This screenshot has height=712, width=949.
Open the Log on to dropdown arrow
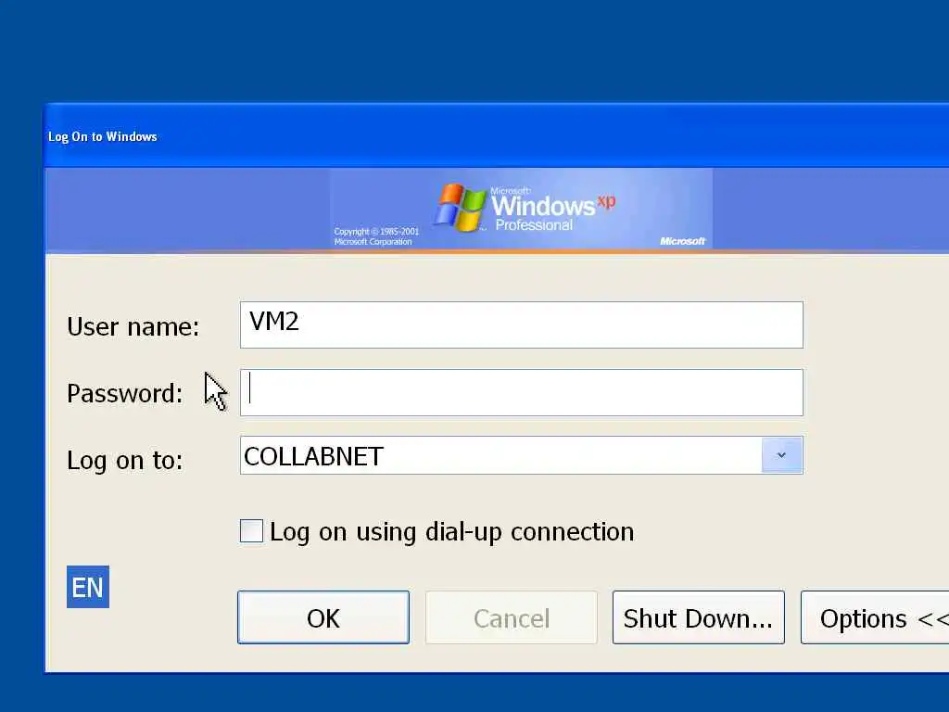pos(781,455)
